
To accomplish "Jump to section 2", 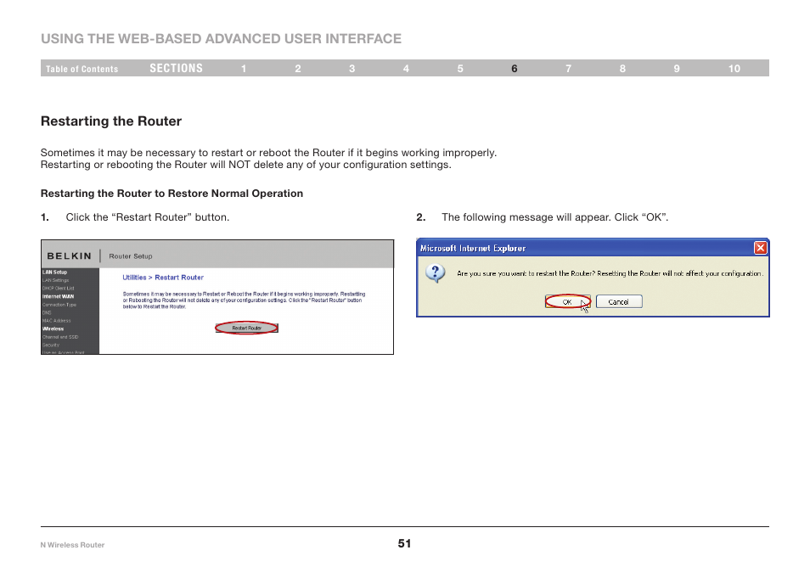I will coord(298,69).
